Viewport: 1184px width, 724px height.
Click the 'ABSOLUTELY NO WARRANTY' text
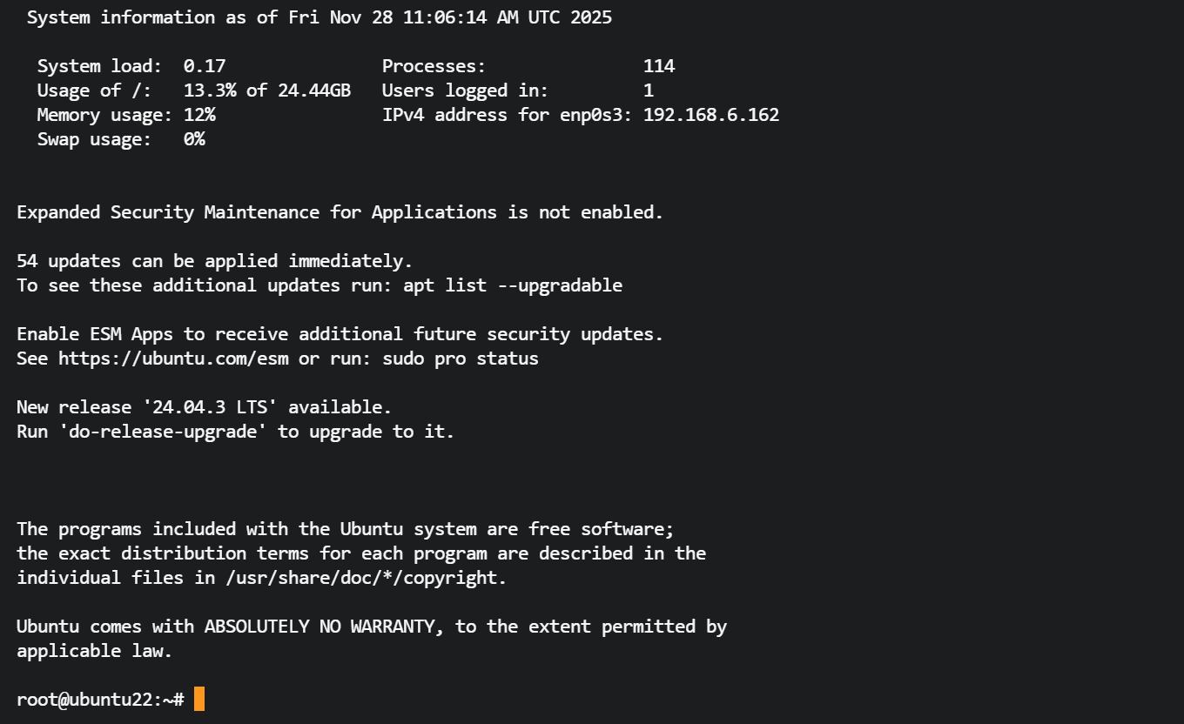pyautogui.click(x=320, y=627)
